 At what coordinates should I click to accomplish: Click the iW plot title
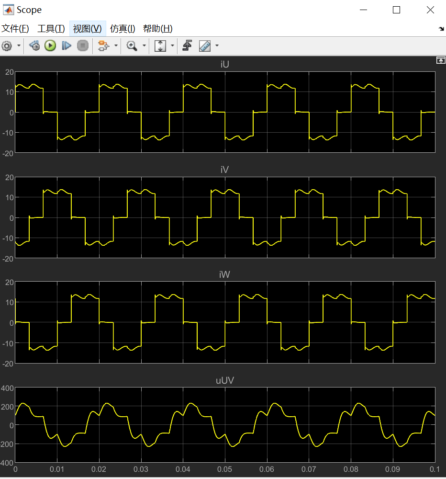coord(225,274)
